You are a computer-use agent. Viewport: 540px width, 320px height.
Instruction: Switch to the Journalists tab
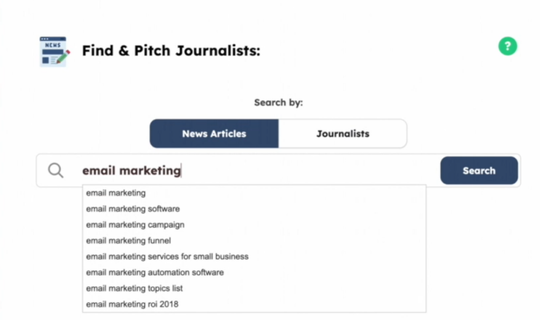[343, 134]
